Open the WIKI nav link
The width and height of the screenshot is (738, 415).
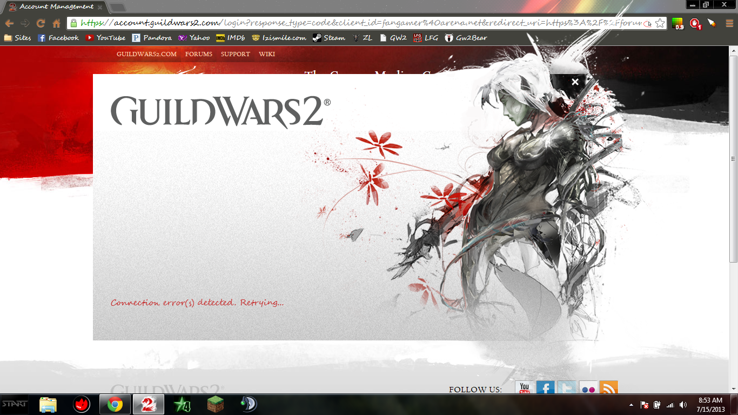[267, 54]
